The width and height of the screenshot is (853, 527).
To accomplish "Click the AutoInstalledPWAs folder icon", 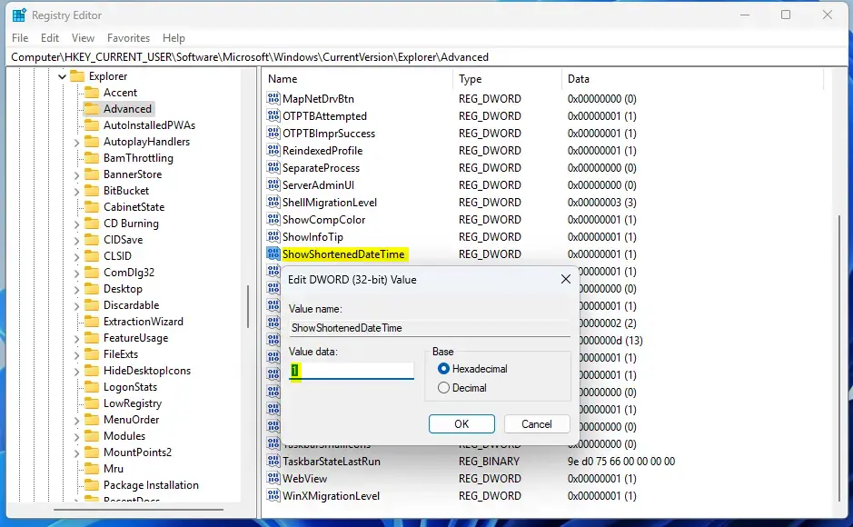I will pyautogui.click(x=92, y=125).
